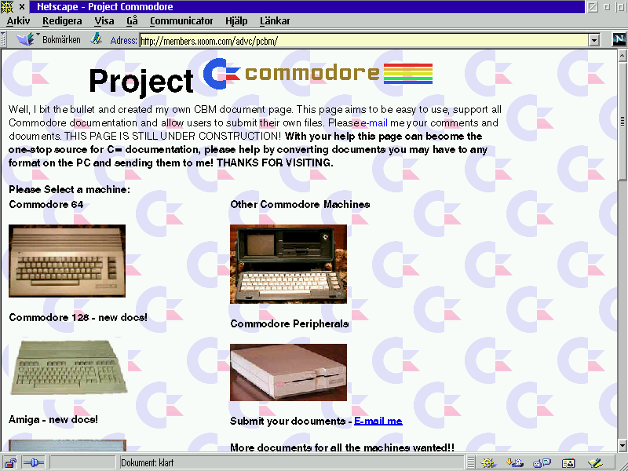Click the Netscape N logo button
The image size is (628, 471).
[x=619, y=40]
